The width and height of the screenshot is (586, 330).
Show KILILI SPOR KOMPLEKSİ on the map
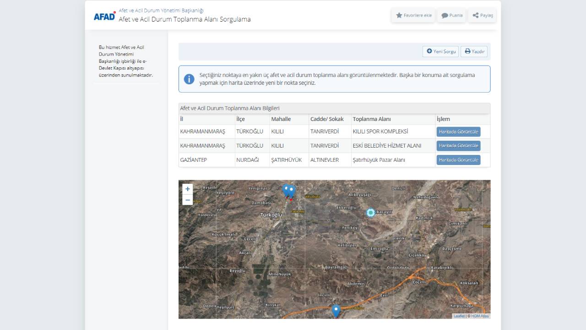(458, 132)
